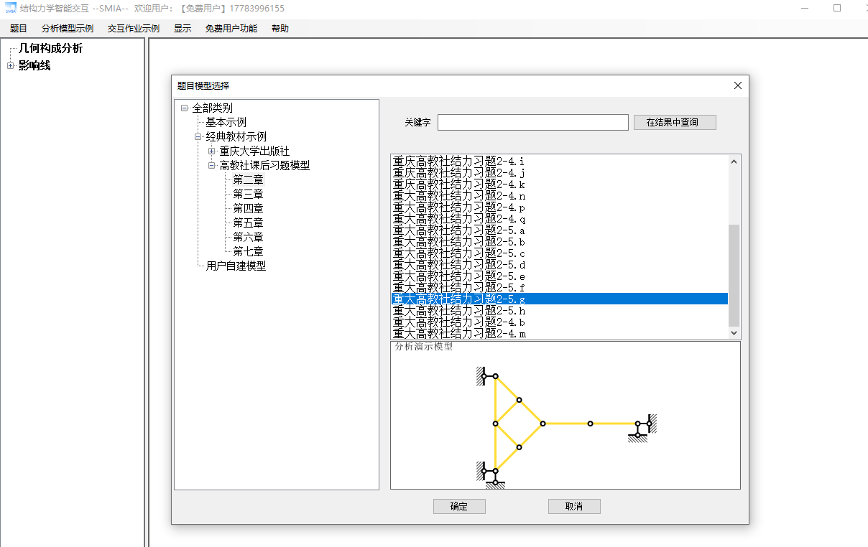868x547 pixels.
Task: Maximize the SMIA main window
Action: 836,8
